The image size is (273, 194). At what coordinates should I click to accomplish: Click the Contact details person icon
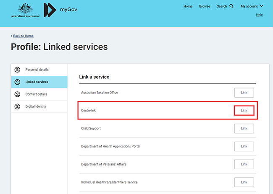pyautogui.click(x=17, y=94)
